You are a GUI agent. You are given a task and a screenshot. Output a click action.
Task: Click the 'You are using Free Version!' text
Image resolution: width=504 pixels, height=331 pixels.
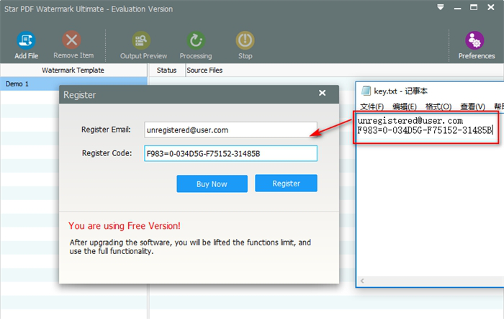[x=125, y=226]
